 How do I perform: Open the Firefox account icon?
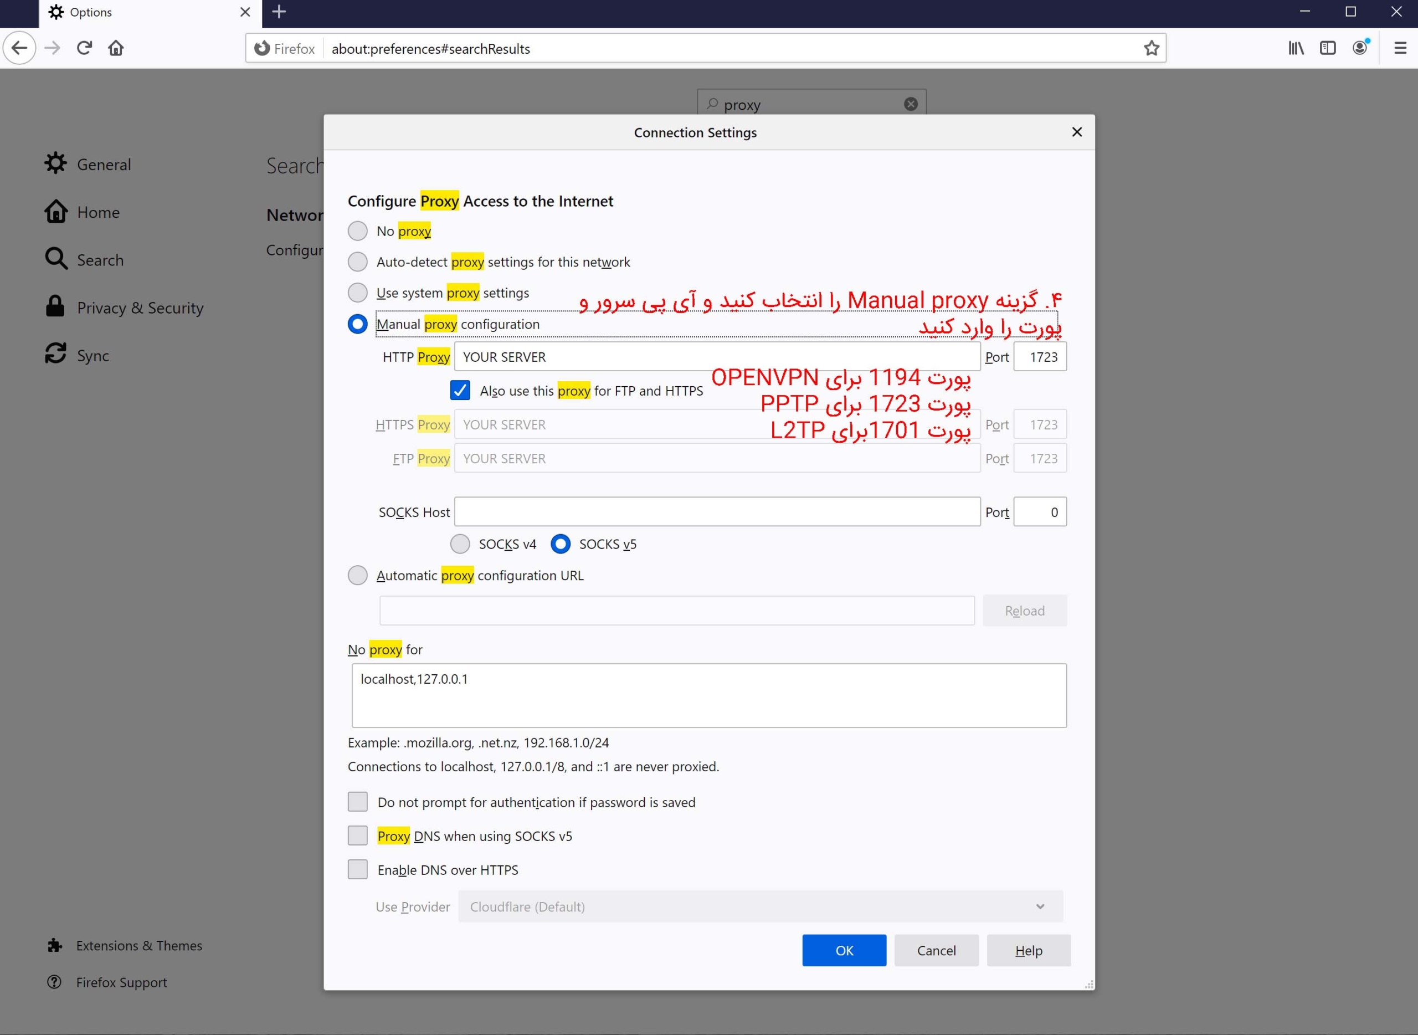point(1360,48)
